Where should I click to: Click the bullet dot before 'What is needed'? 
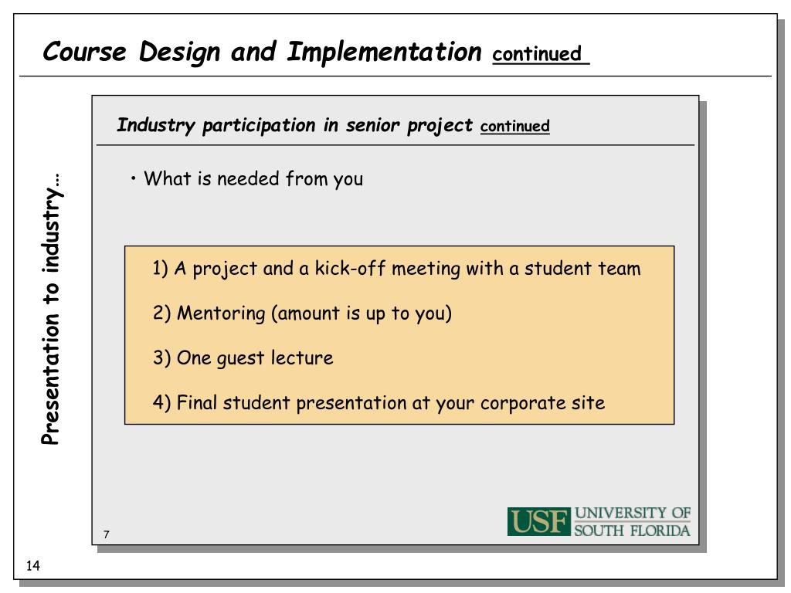(x=133, y=178)
